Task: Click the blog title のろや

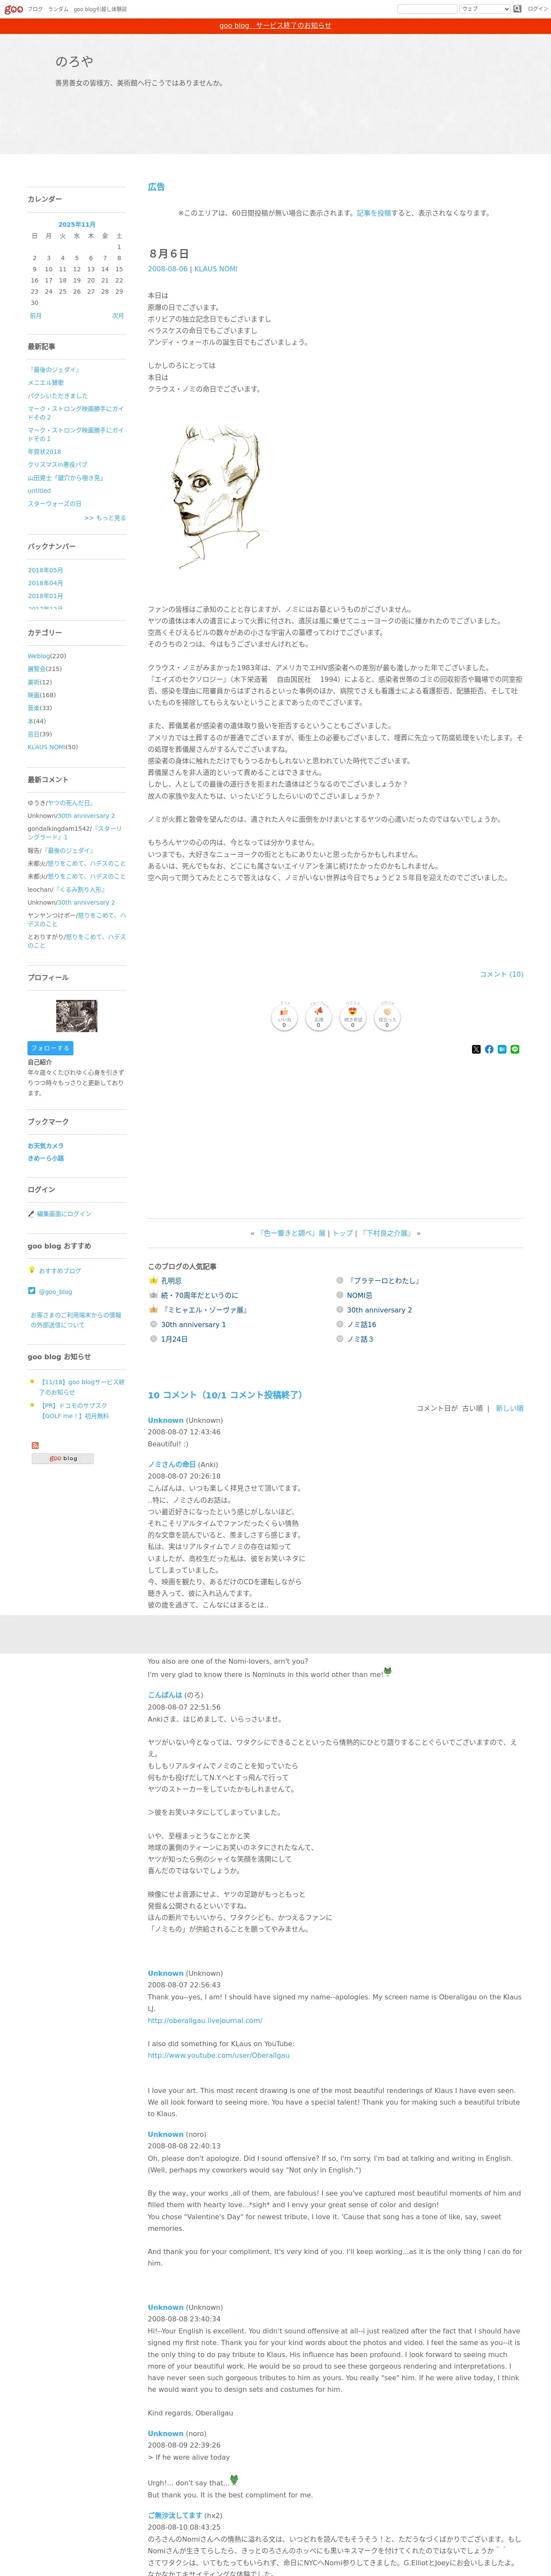Action: [74, 62]
